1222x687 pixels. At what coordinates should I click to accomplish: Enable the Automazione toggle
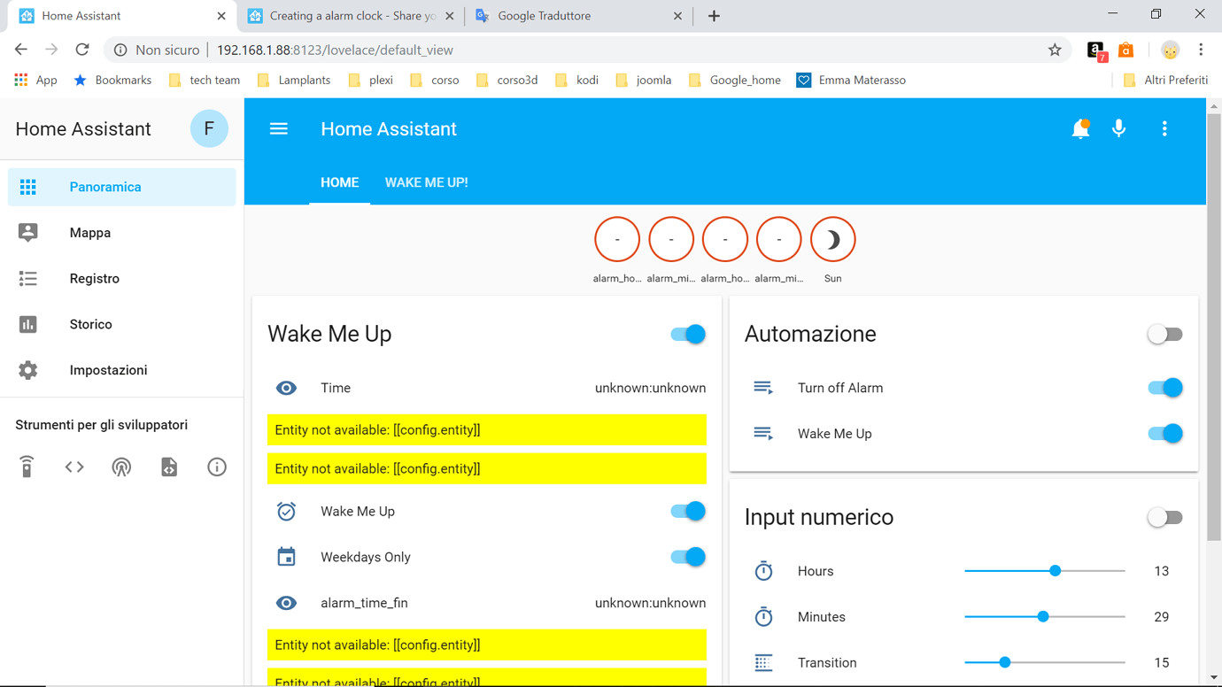pyautogui.click(x=1164, y=334)
